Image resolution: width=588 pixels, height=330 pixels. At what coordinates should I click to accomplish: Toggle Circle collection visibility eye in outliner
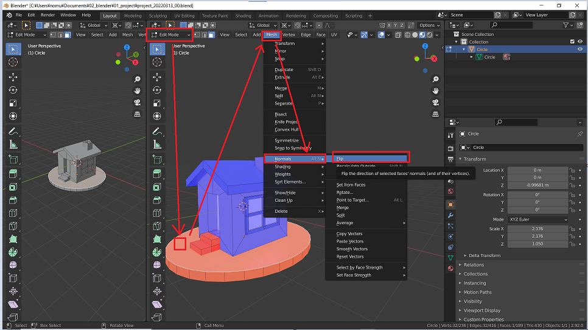point(580,49)
